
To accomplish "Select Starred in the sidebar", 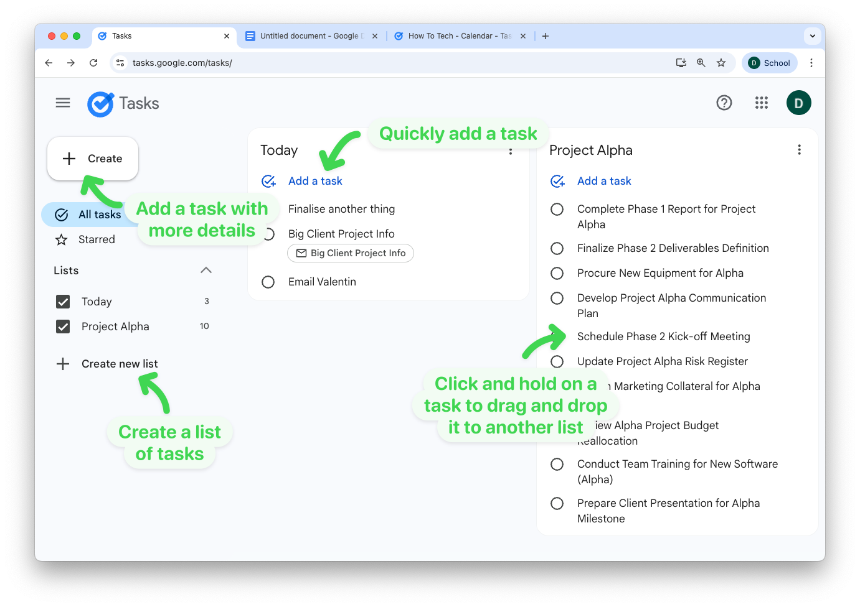I will 97,239.
